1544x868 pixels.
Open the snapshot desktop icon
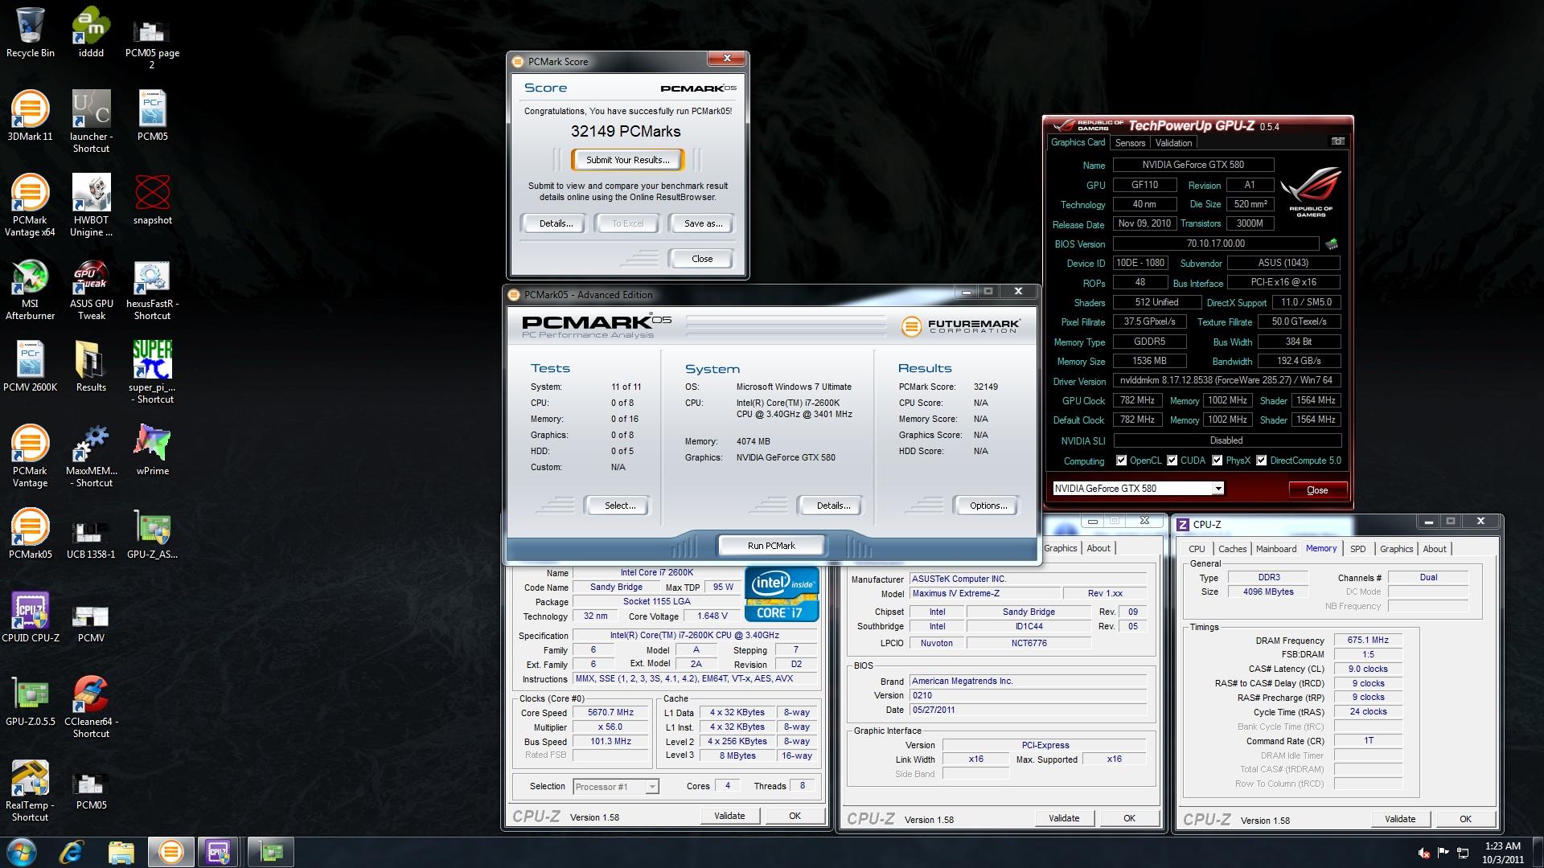153,199
